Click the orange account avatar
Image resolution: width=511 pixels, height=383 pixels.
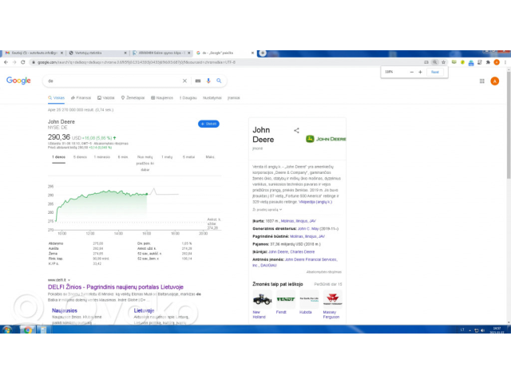click(x=495, y=81)
